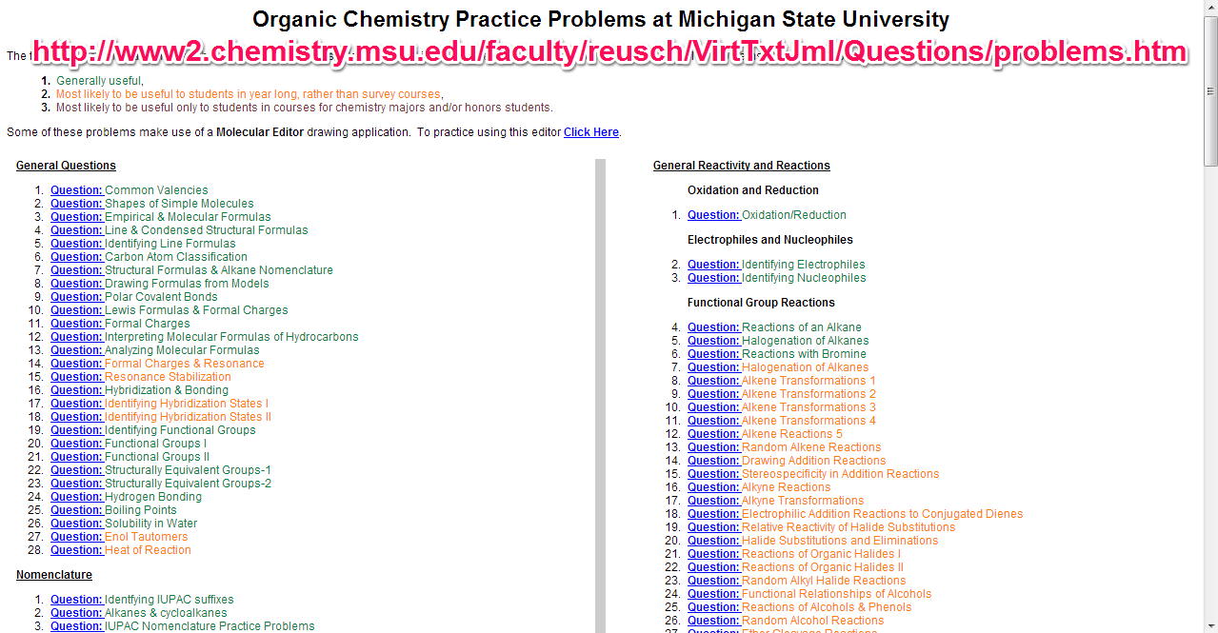Open Question link for Hydrogen Bonding
The height and width of the screenshot is (633, 1218).
pyautogui.click(x=76, y=497)
